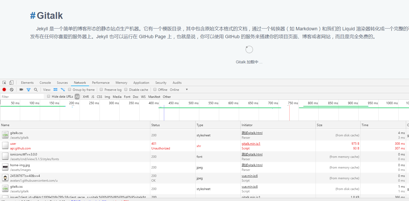
Task: Click the Gitalk heading hash anchor
Action: click(33, 16)
